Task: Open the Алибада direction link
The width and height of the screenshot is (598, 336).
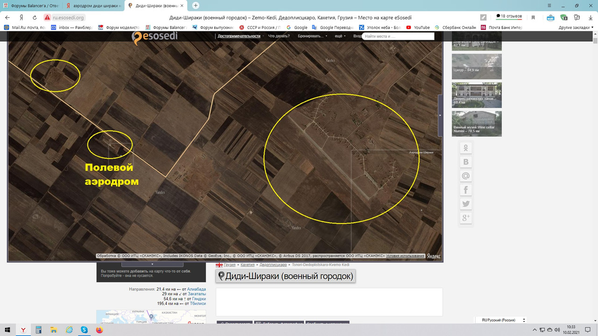Action: point(196,289)
